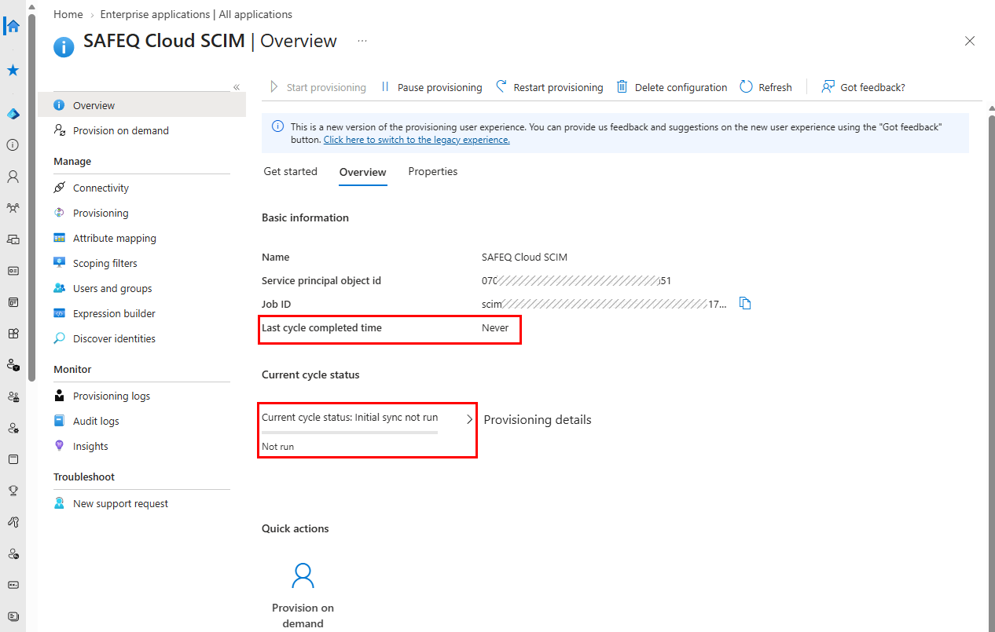The image size is (995, 632).
Task: Close the SAFEQ Cloud SCIM pane
Action: [970, 41]
